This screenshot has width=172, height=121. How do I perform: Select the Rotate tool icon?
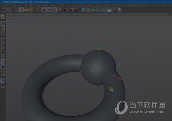coord(32,10)
